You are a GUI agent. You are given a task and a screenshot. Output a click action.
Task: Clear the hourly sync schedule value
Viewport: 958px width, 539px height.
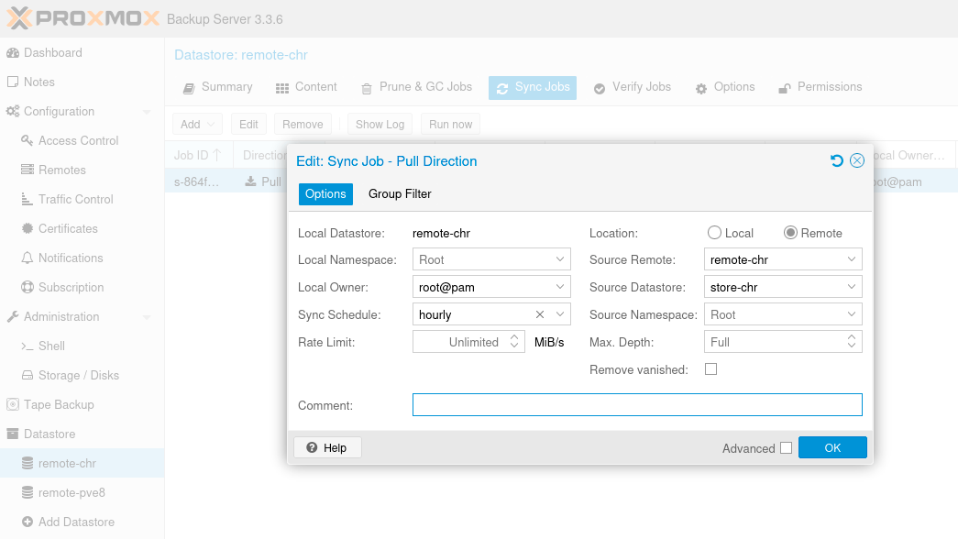tap(540, 314)
